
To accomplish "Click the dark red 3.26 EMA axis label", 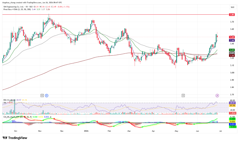I will click(x=232, y=56).
